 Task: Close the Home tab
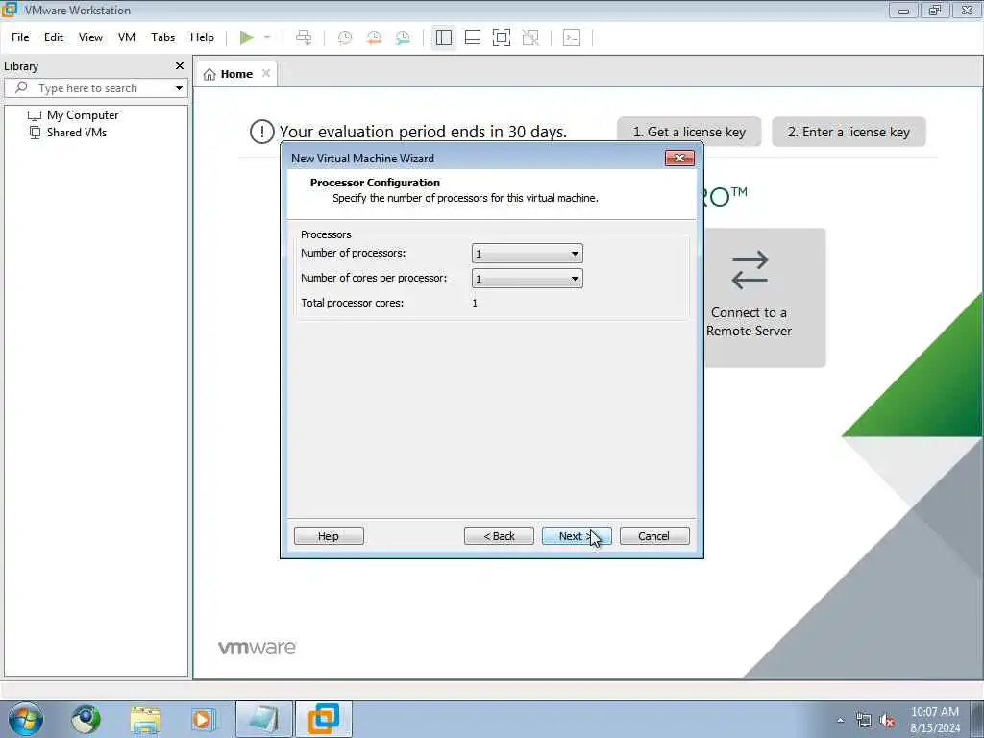266,73
